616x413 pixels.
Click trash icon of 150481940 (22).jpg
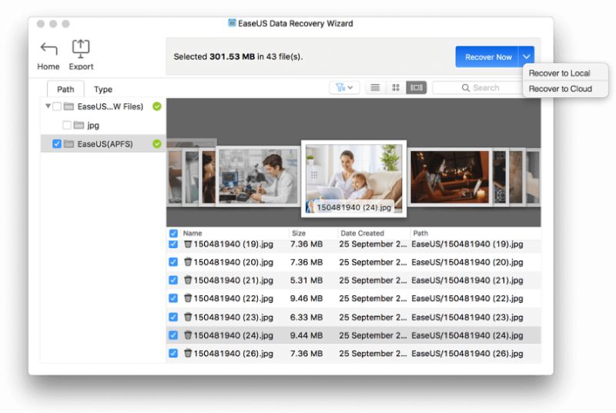pos(188,298)
